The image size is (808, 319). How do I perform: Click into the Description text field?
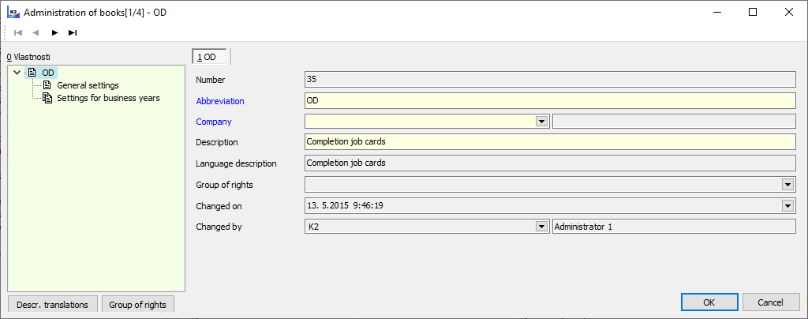[549, 142]
